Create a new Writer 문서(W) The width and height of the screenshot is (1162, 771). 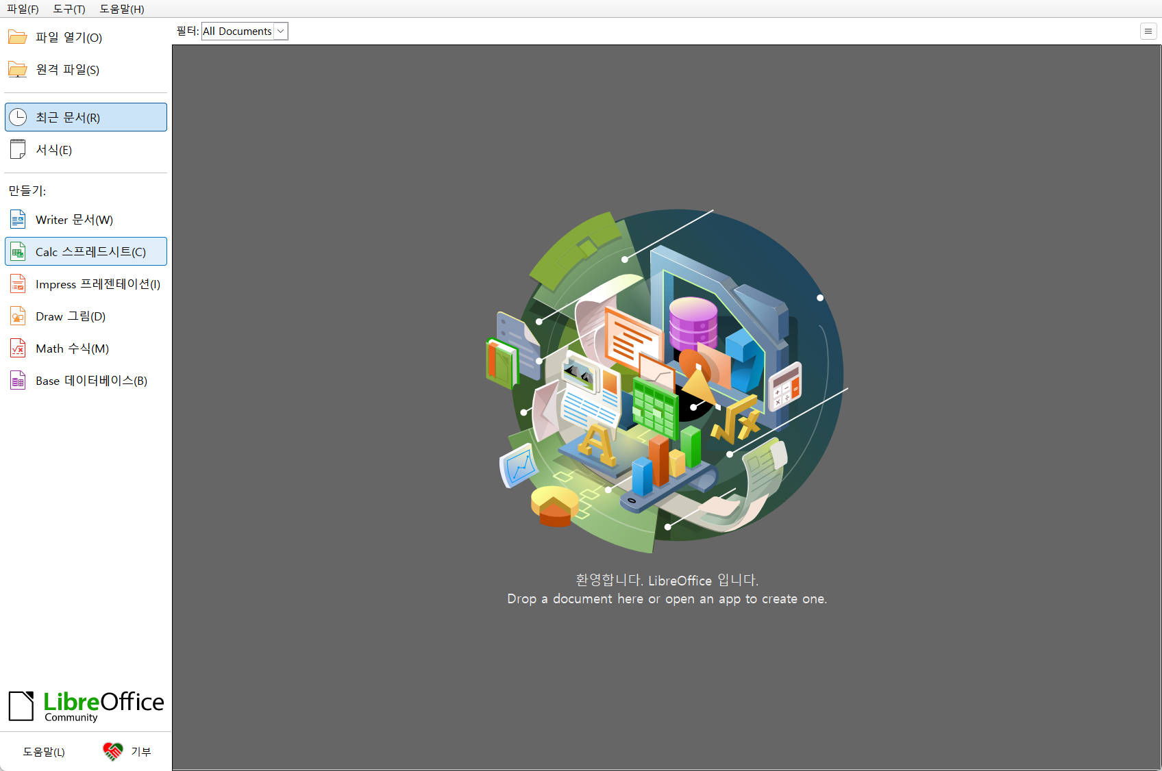86,219
